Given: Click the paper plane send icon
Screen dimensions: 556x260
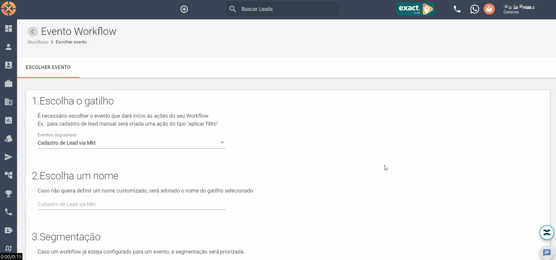Looking at the screenshot, I should (9, 157).
